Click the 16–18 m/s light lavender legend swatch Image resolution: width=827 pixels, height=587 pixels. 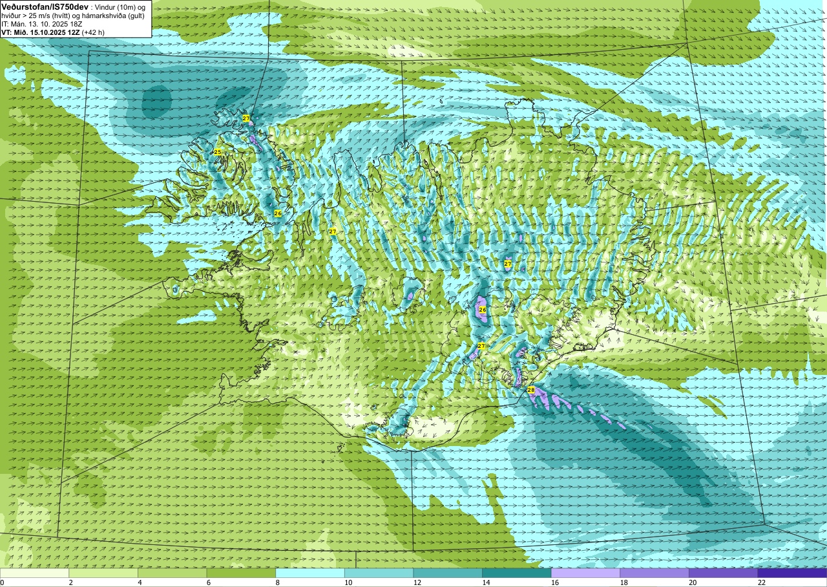tap(586, 573)
